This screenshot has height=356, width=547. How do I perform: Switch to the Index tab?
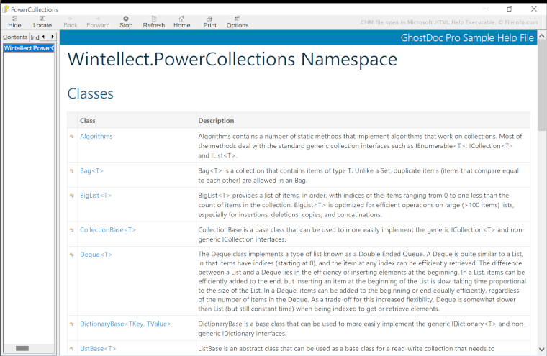[35, 37]
